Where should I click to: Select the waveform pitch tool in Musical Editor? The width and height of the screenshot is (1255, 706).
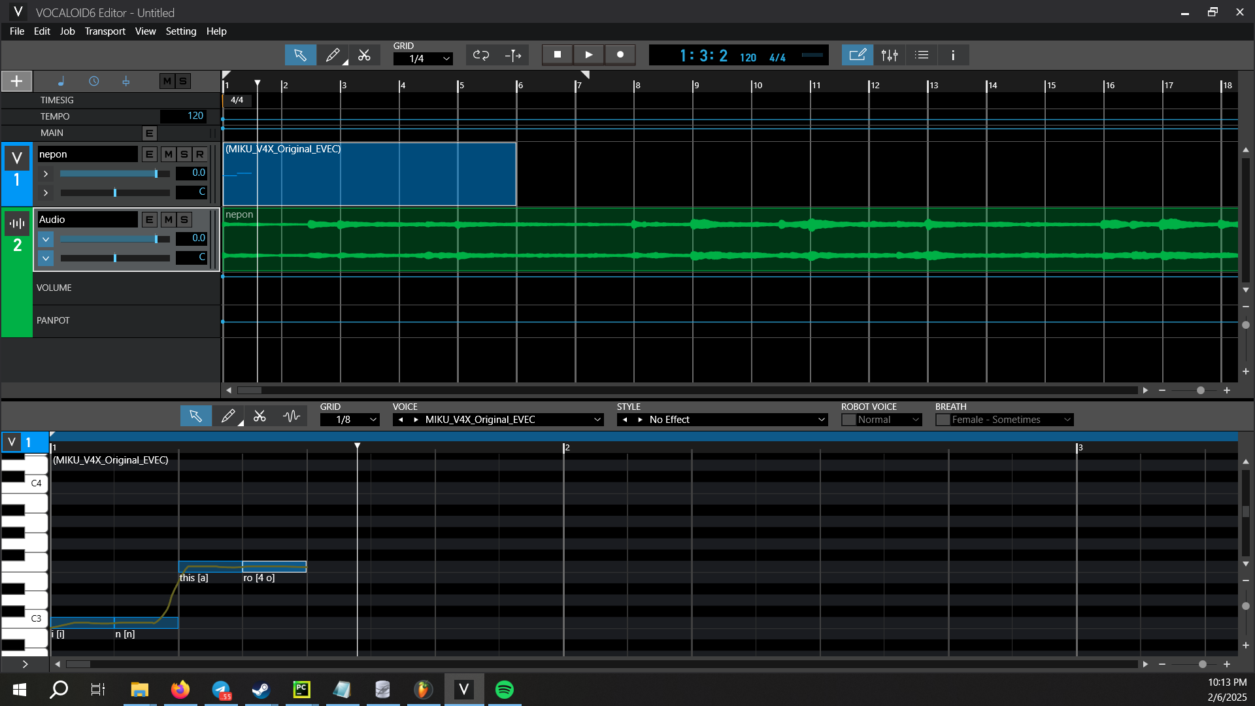coord(292,416)
